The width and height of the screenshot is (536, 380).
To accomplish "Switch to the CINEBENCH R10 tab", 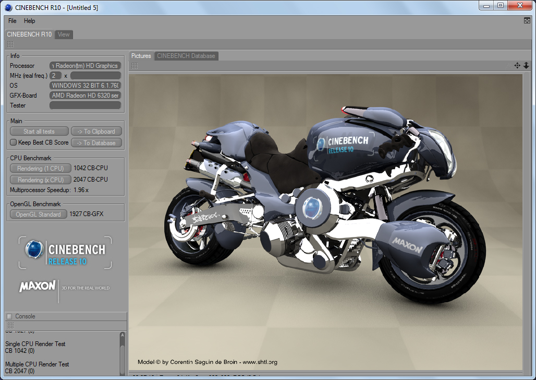I will [29, 34].
